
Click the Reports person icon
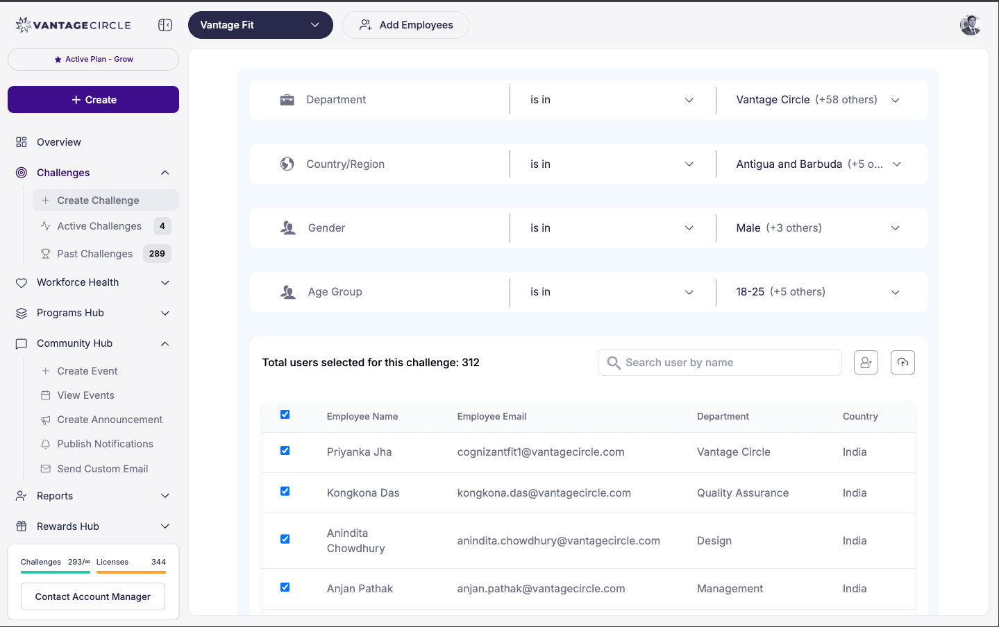[x=22, y=496]
